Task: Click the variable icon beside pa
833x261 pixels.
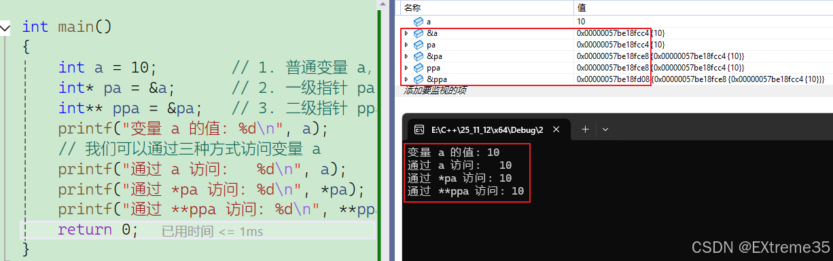Action: tap(419, 44)
